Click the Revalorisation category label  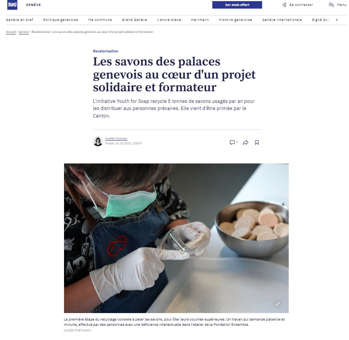[x=106, y=51]
